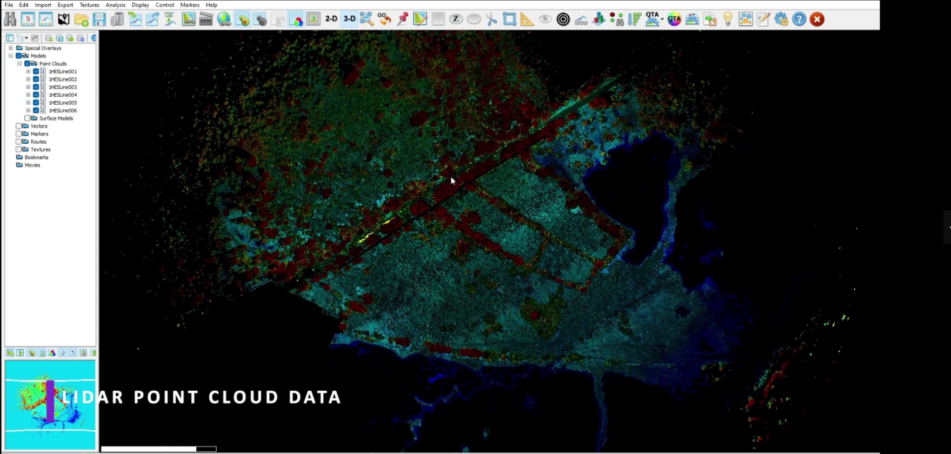The width and height of the screenshot is (951, 454).
Task: Expand the 1HESLine001 tree node
Action: point(28,71)
